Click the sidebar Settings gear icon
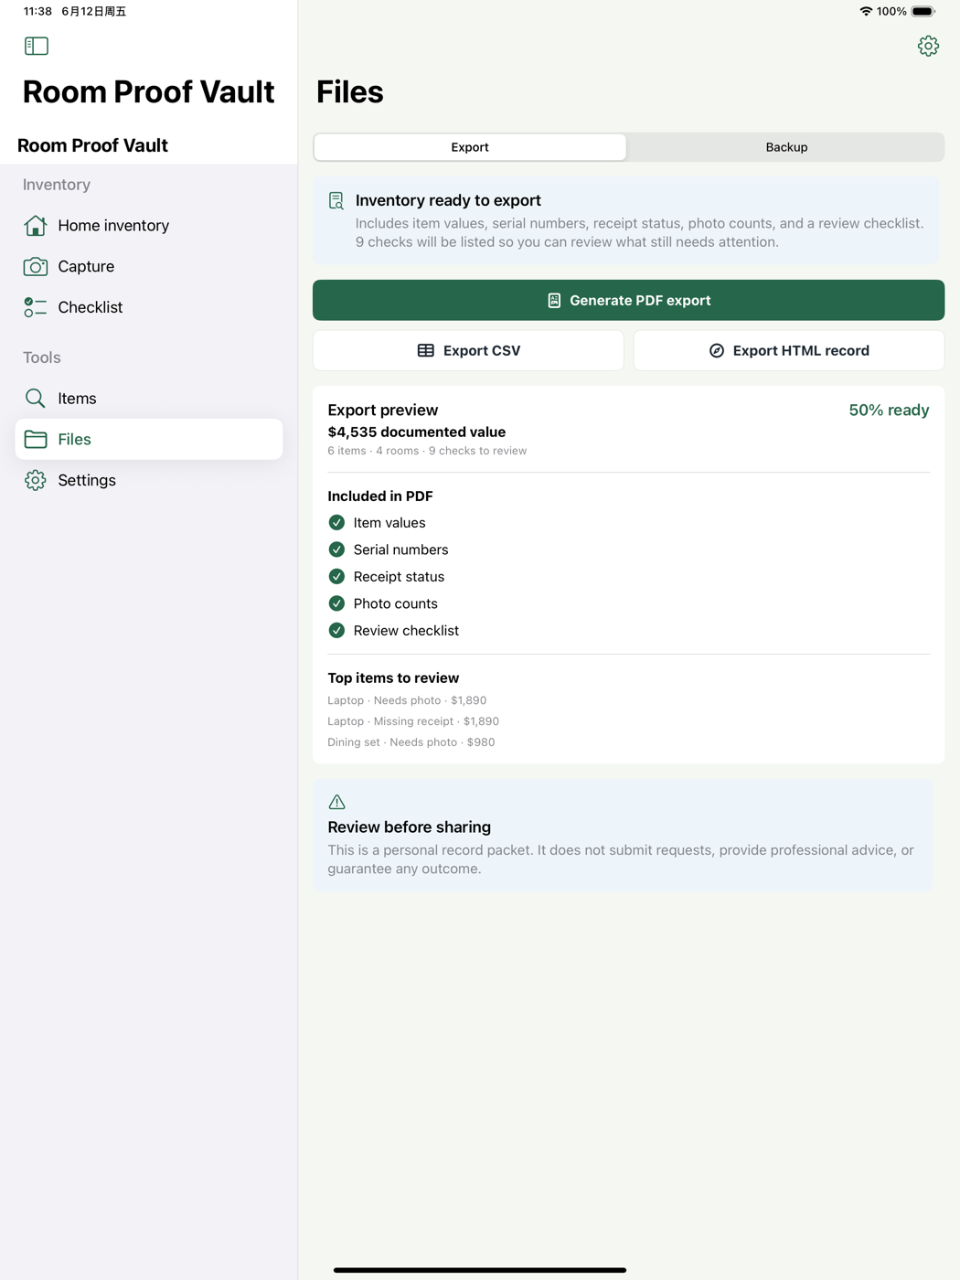The height and width of the screenshot is (1280, 960). tap(36, 480)
